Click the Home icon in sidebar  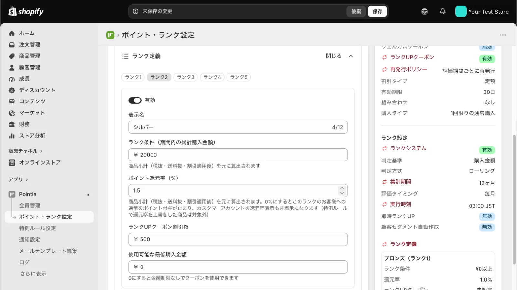12,33
